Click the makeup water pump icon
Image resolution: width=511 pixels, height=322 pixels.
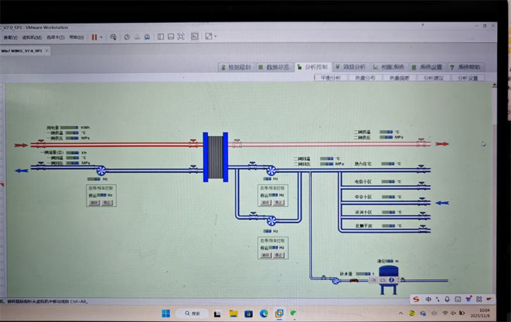[335, 280]
